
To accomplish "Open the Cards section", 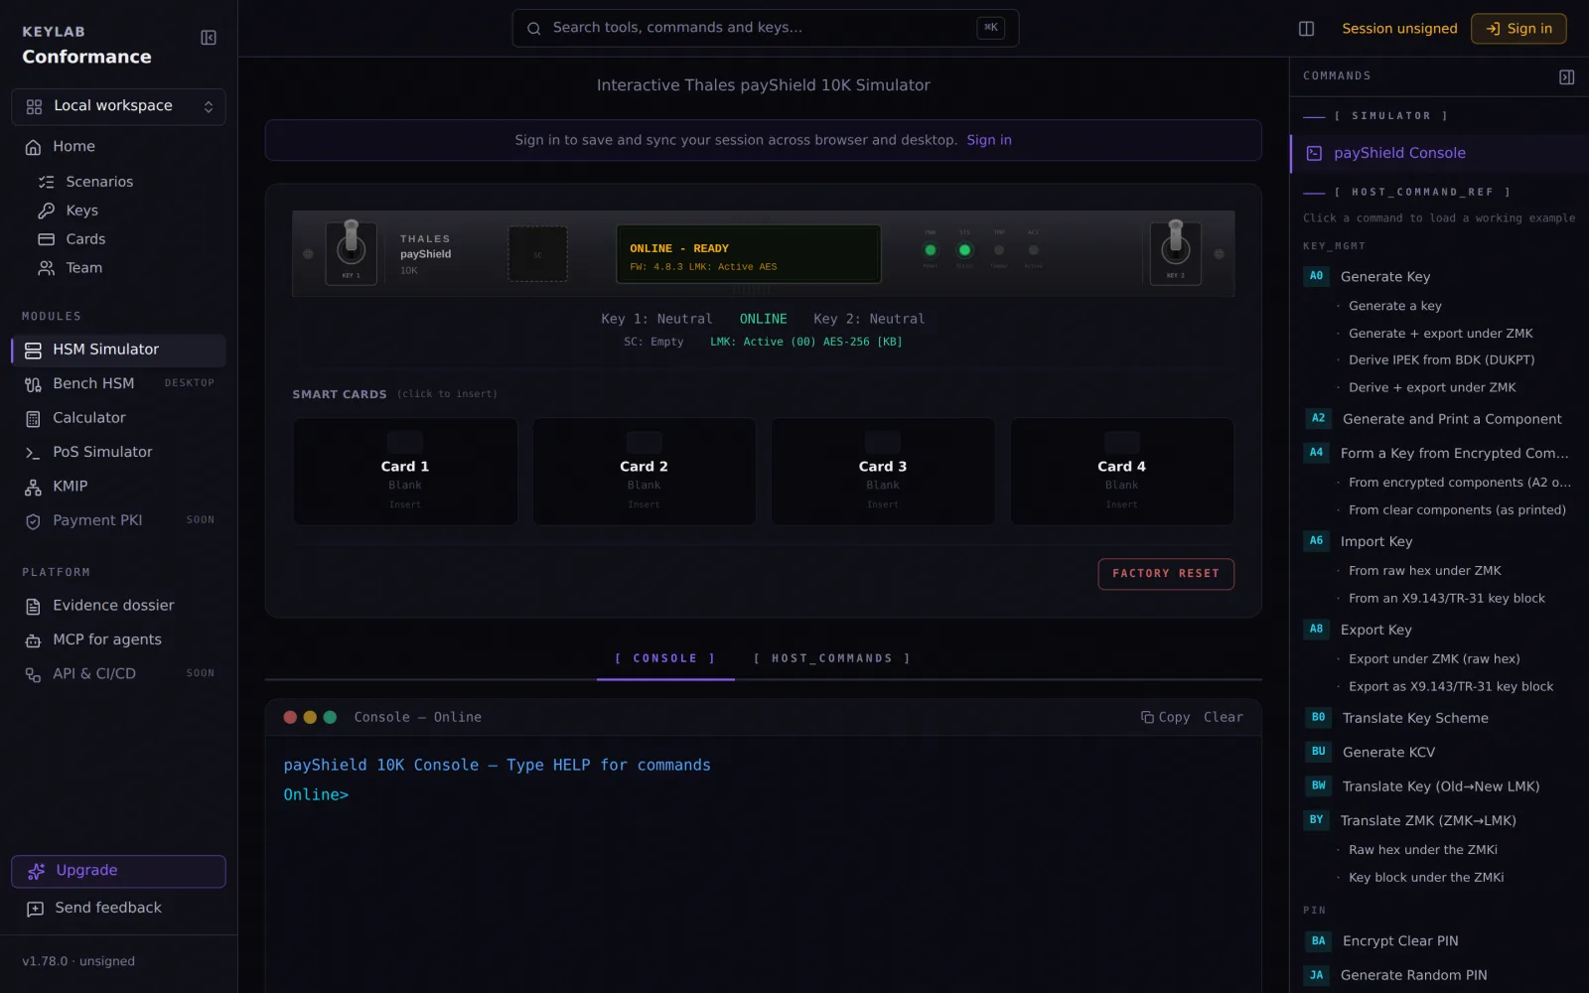I will [85, 239].
